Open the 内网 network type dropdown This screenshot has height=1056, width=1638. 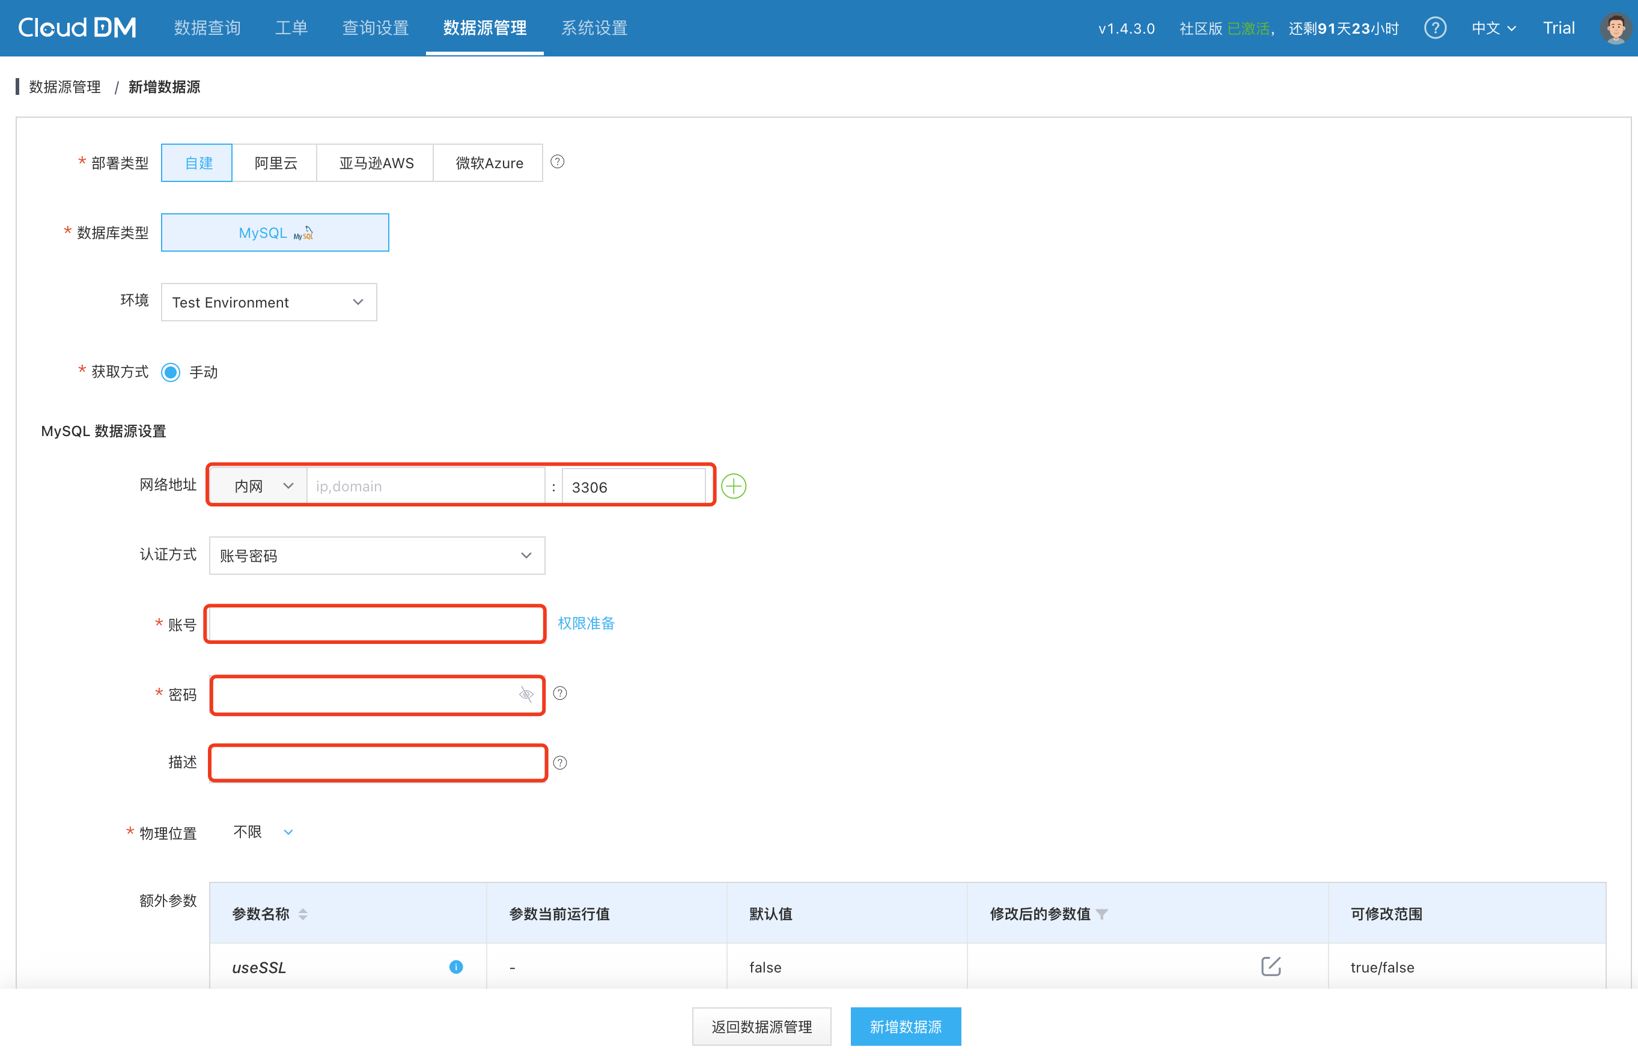tap(260, 486)
